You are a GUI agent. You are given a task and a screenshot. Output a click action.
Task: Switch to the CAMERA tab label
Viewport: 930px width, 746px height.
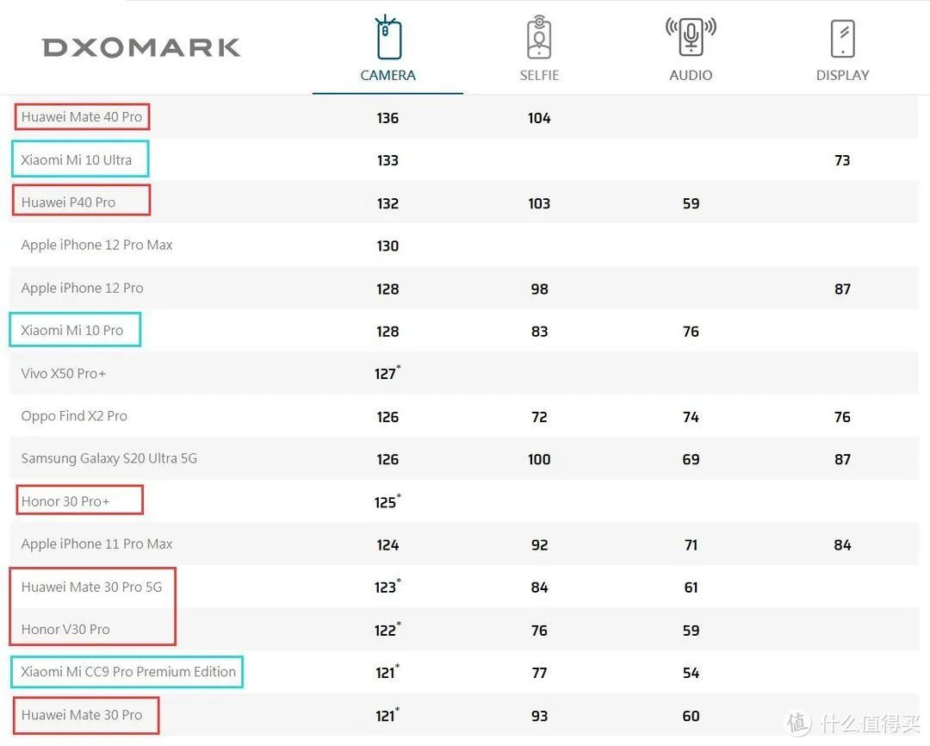tap(388, 75)
